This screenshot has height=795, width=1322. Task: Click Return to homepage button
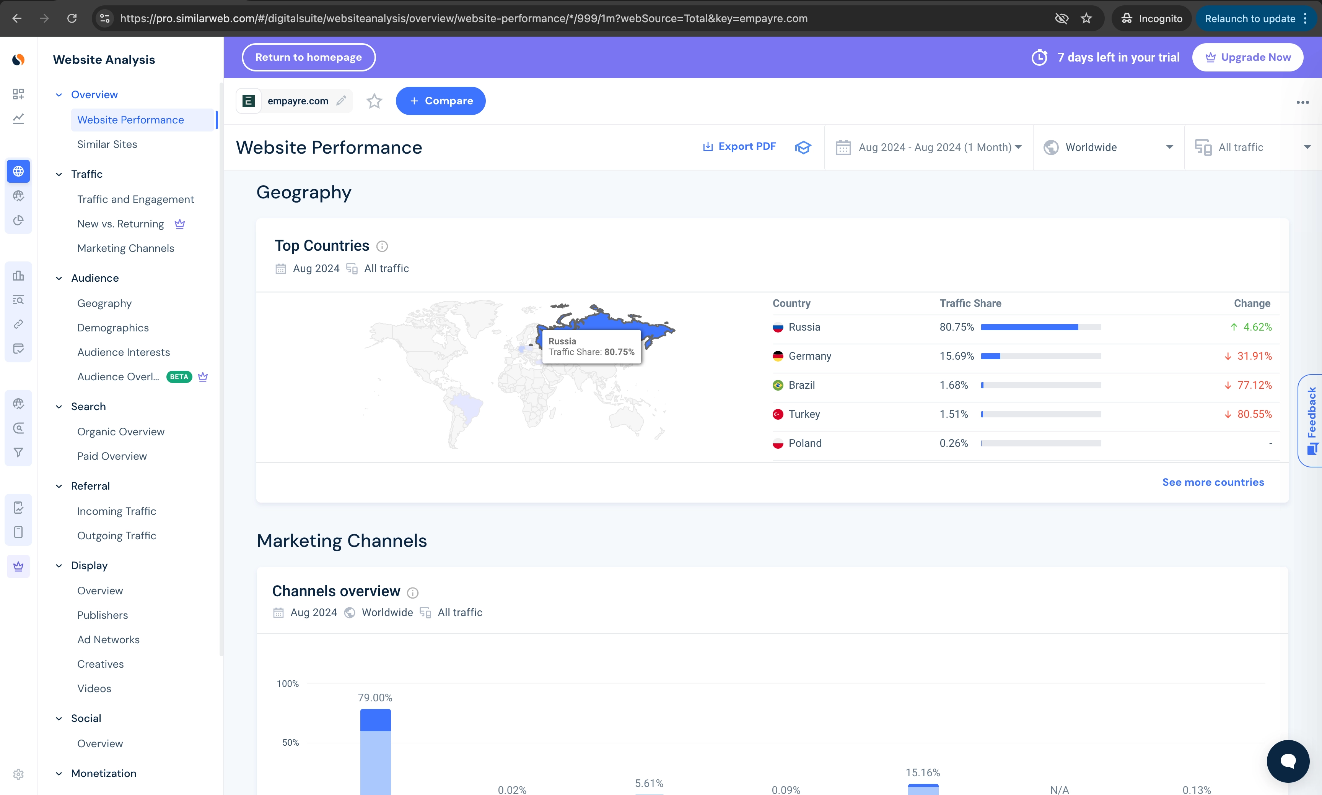pos(308,57)
